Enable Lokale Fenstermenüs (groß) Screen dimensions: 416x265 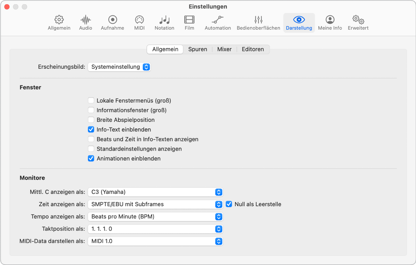91,101
